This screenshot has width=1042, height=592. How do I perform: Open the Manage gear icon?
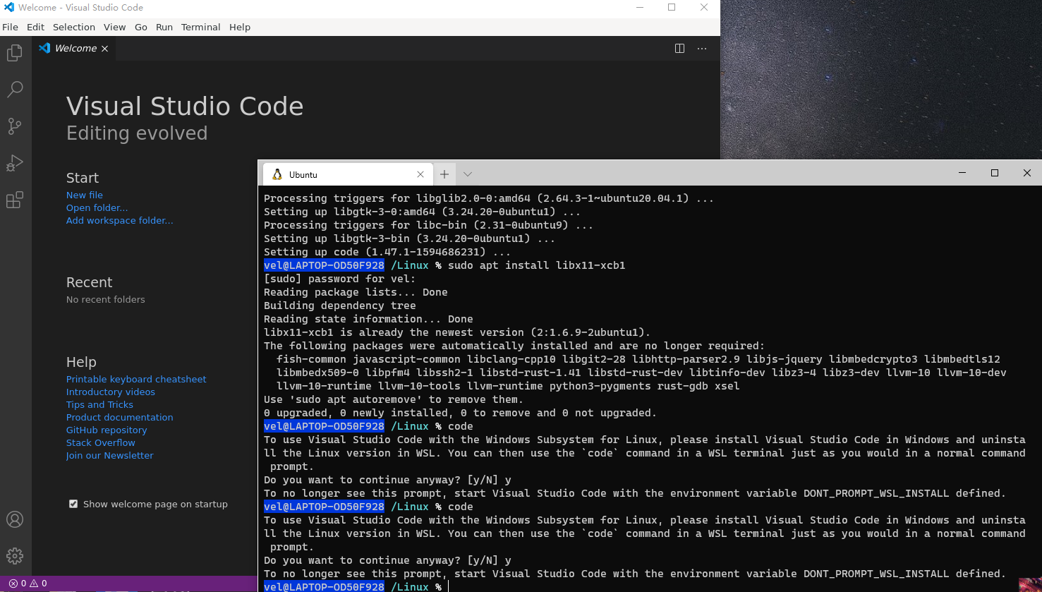click(x=15, y=556)
